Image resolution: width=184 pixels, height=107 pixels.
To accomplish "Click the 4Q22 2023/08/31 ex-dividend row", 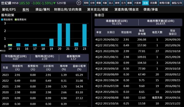I will [x=138, y=45].
